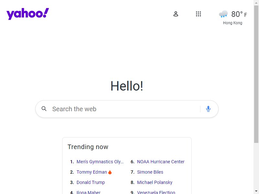Click the flame icon beside Tommy Edman
The image size is (259, 194).
pos(110,172)
